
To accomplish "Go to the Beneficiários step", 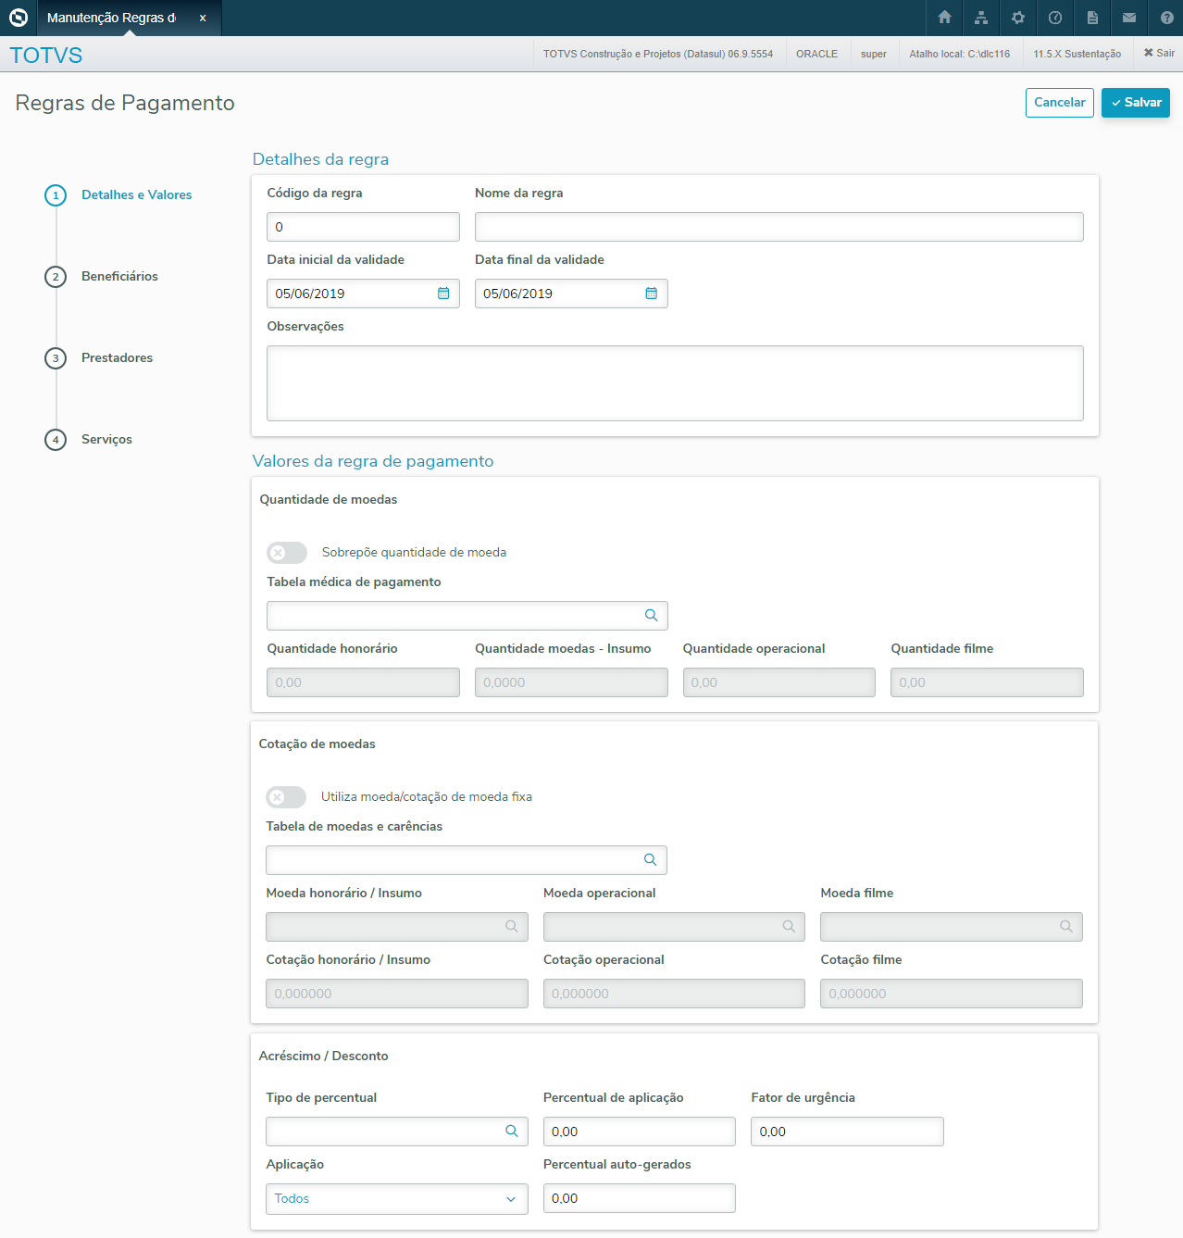I will (119, 277).
